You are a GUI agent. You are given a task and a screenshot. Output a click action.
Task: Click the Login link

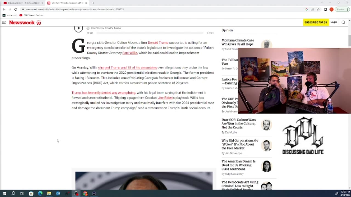334,22
